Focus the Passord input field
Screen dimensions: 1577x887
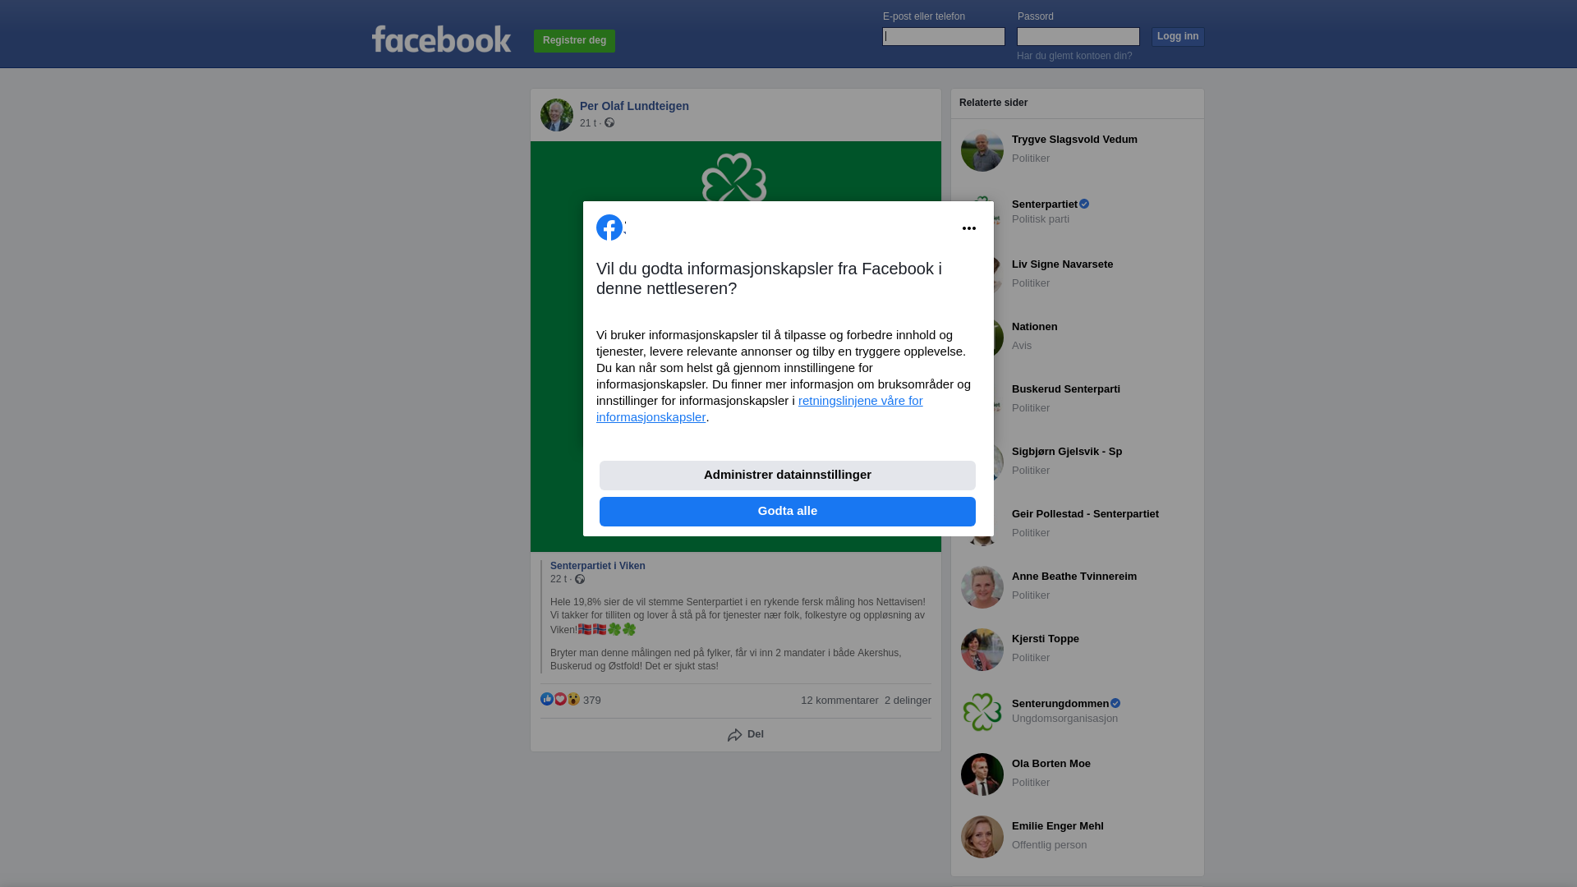[1078, 36]
